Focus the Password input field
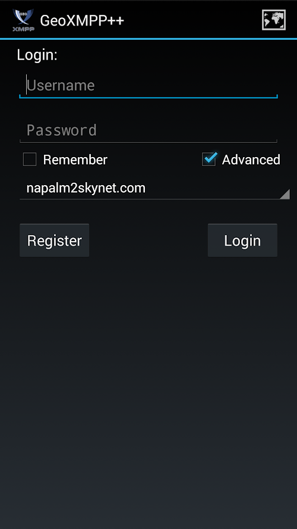 pos(148,131)
